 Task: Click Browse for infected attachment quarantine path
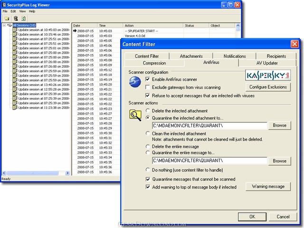tap(280, 125)
